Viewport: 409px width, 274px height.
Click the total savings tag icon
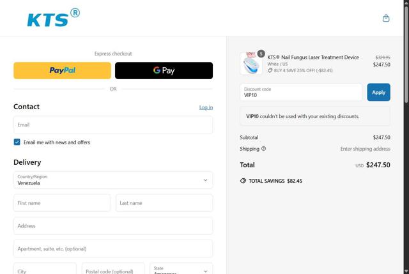click(243, 181)
